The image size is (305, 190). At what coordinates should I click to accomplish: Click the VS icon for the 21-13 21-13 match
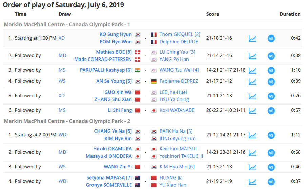click(x=271, y=167)
